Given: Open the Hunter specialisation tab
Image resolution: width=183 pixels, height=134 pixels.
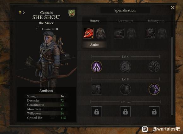Looking at the screenshot, I should tap(95, 21).
